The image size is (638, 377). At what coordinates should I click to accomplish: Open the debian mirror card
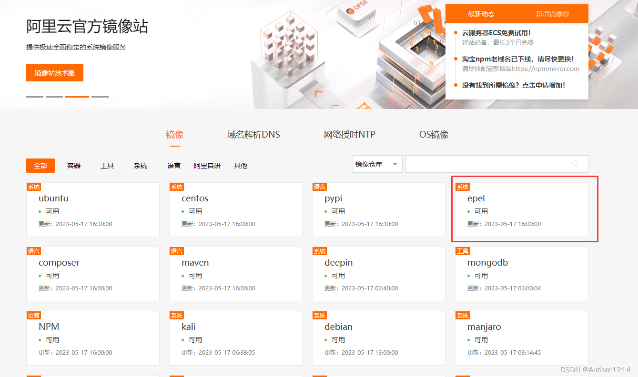[379, 338]
